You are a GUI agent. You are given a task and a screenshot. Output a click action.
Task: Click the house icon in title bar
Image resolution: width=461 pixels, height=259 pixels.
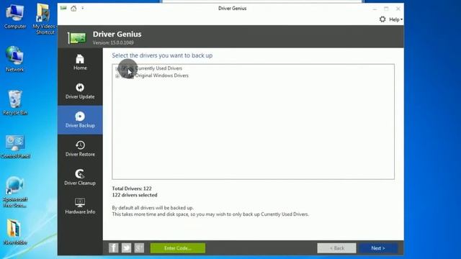[73, 8]
